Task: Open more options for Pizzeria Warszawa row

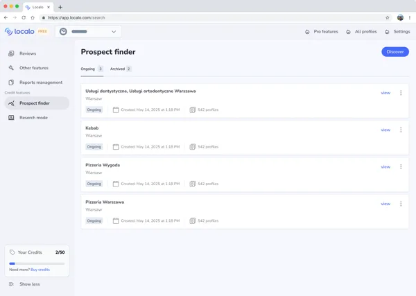Action: (401, 204)
